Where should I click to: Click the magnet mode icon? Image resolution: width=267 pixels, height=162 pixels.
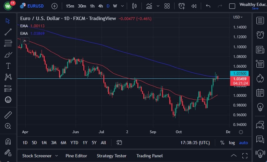pyautogui.click(x=8, y=141)
